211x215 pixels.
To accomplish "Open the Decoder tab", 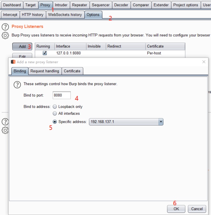I will [x=121, y=5].
